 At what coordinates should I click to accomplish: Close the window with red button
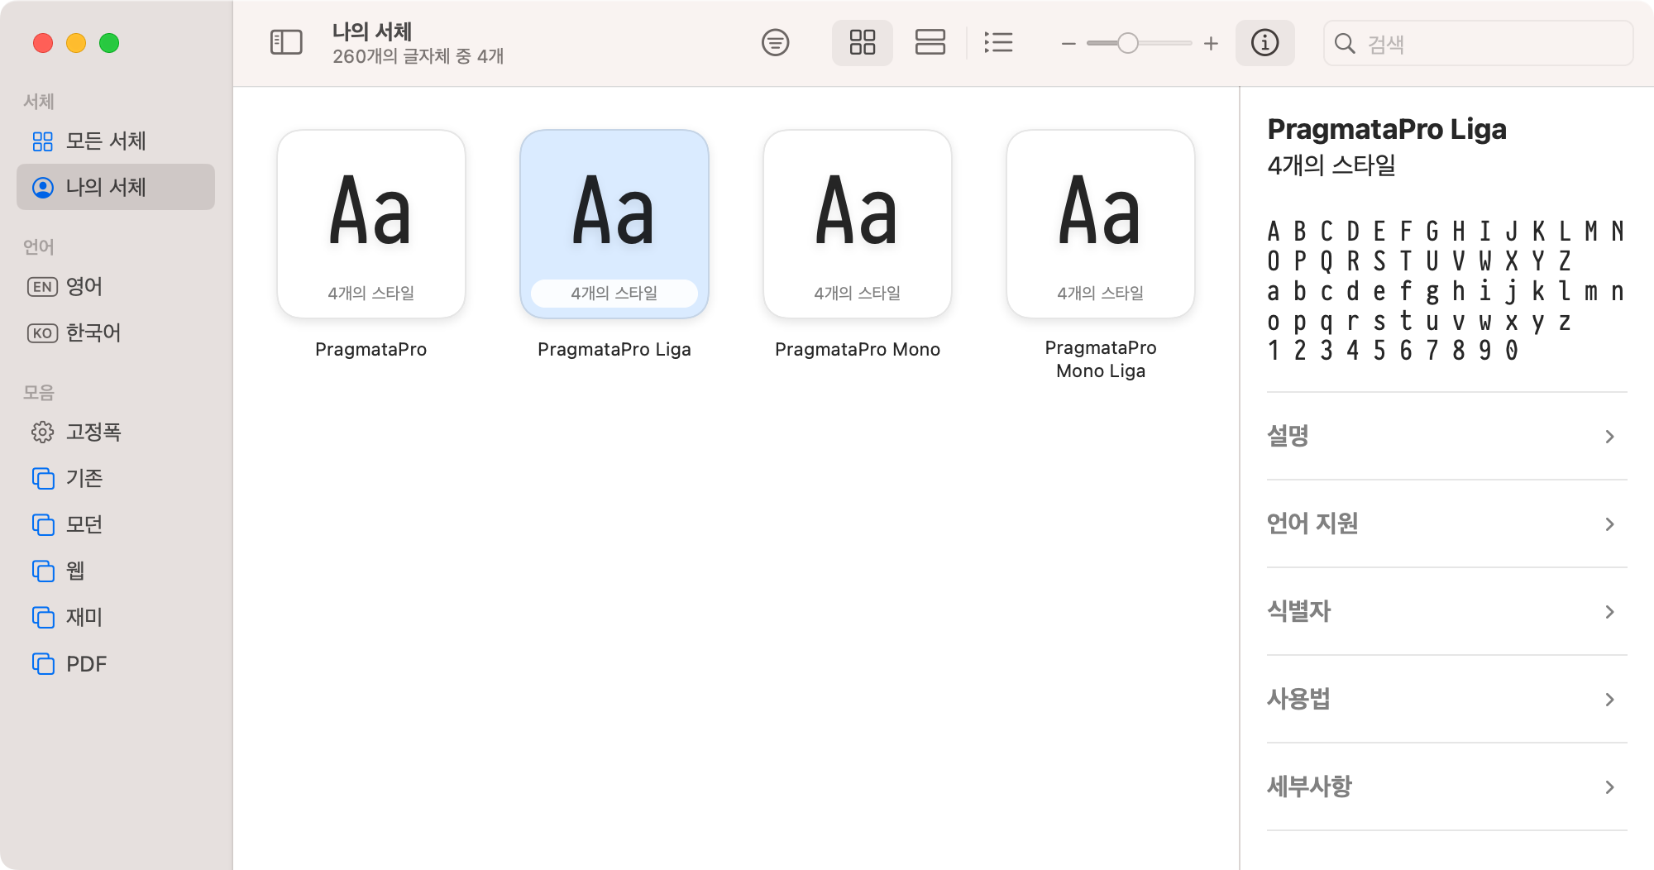pyautogui.click(x=43, y=43)
